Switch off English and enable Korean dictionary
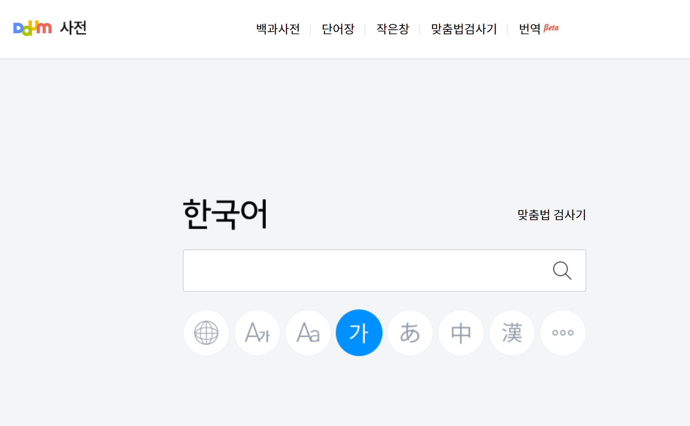 pyautogui.click(x=359, y=332)
